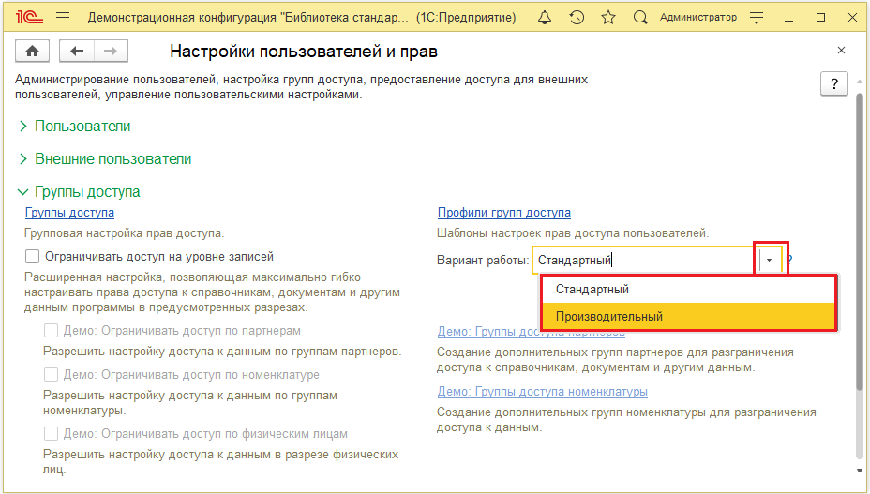Toggle Демо: Ограничивать доступ по номенклатуре checkbox
This screenshot has height=494, width=870.
pyautogui.click(x=51, y=375)
